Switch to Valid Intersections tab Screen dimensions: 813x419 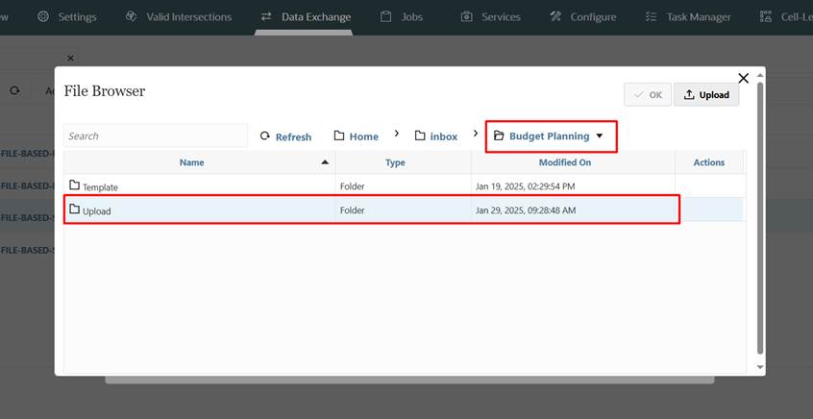pos(188,16)
